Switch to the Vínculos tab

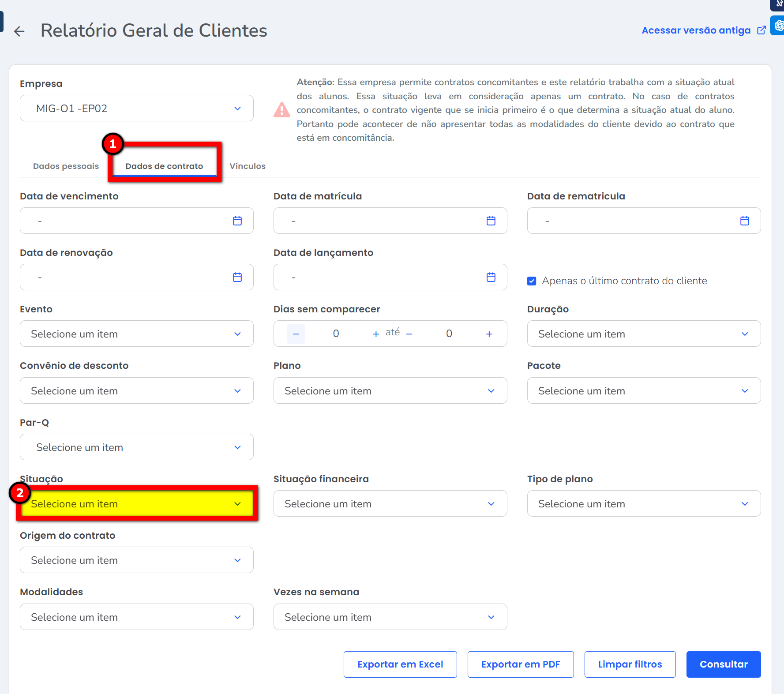pos(248,166)
